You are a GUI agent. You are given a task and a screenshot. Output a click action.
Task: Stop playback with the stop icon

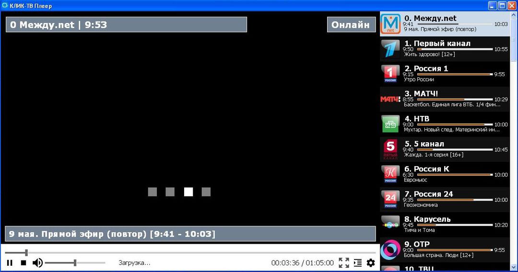pos(24,263)
